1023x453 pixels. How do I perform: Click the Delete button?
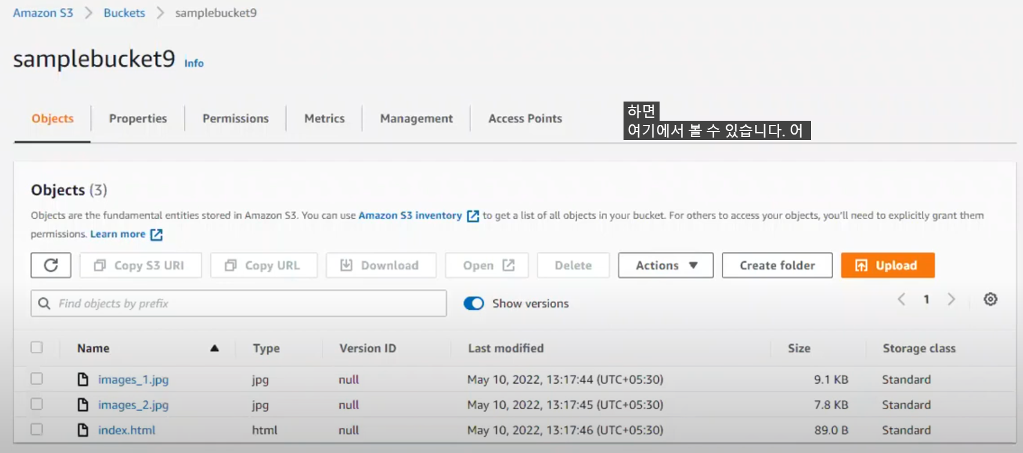pos(573,265)
